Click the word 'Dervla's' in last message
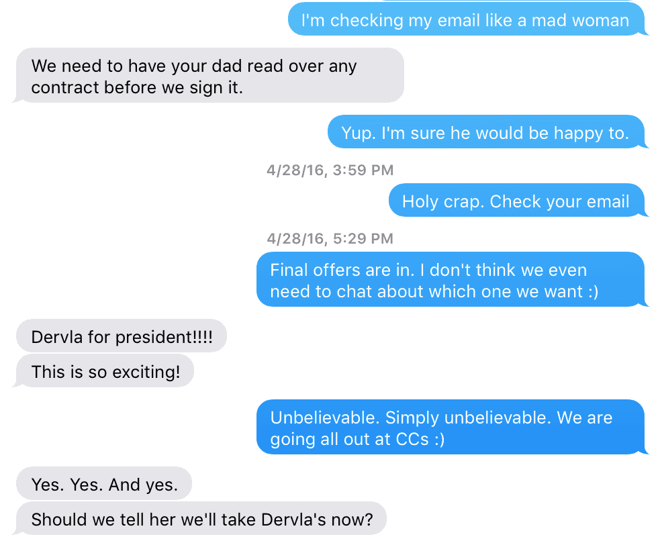This screenshot has width=658, height=545. coord(293,519)
